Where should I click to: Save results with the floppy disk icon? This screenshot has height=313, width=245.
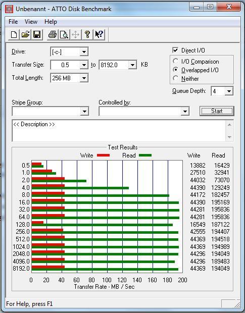(37, 34)
